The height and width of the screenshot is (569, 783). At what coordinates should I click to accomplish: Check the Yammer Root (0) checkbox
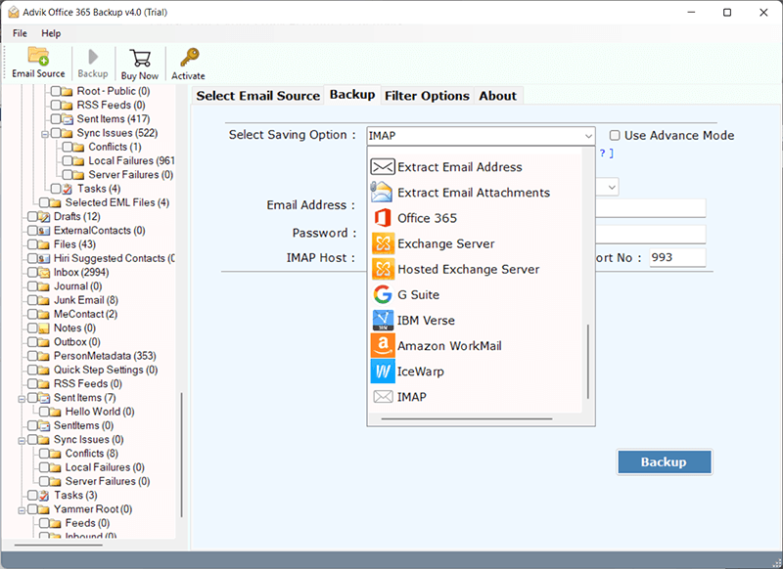click(32, 509)
